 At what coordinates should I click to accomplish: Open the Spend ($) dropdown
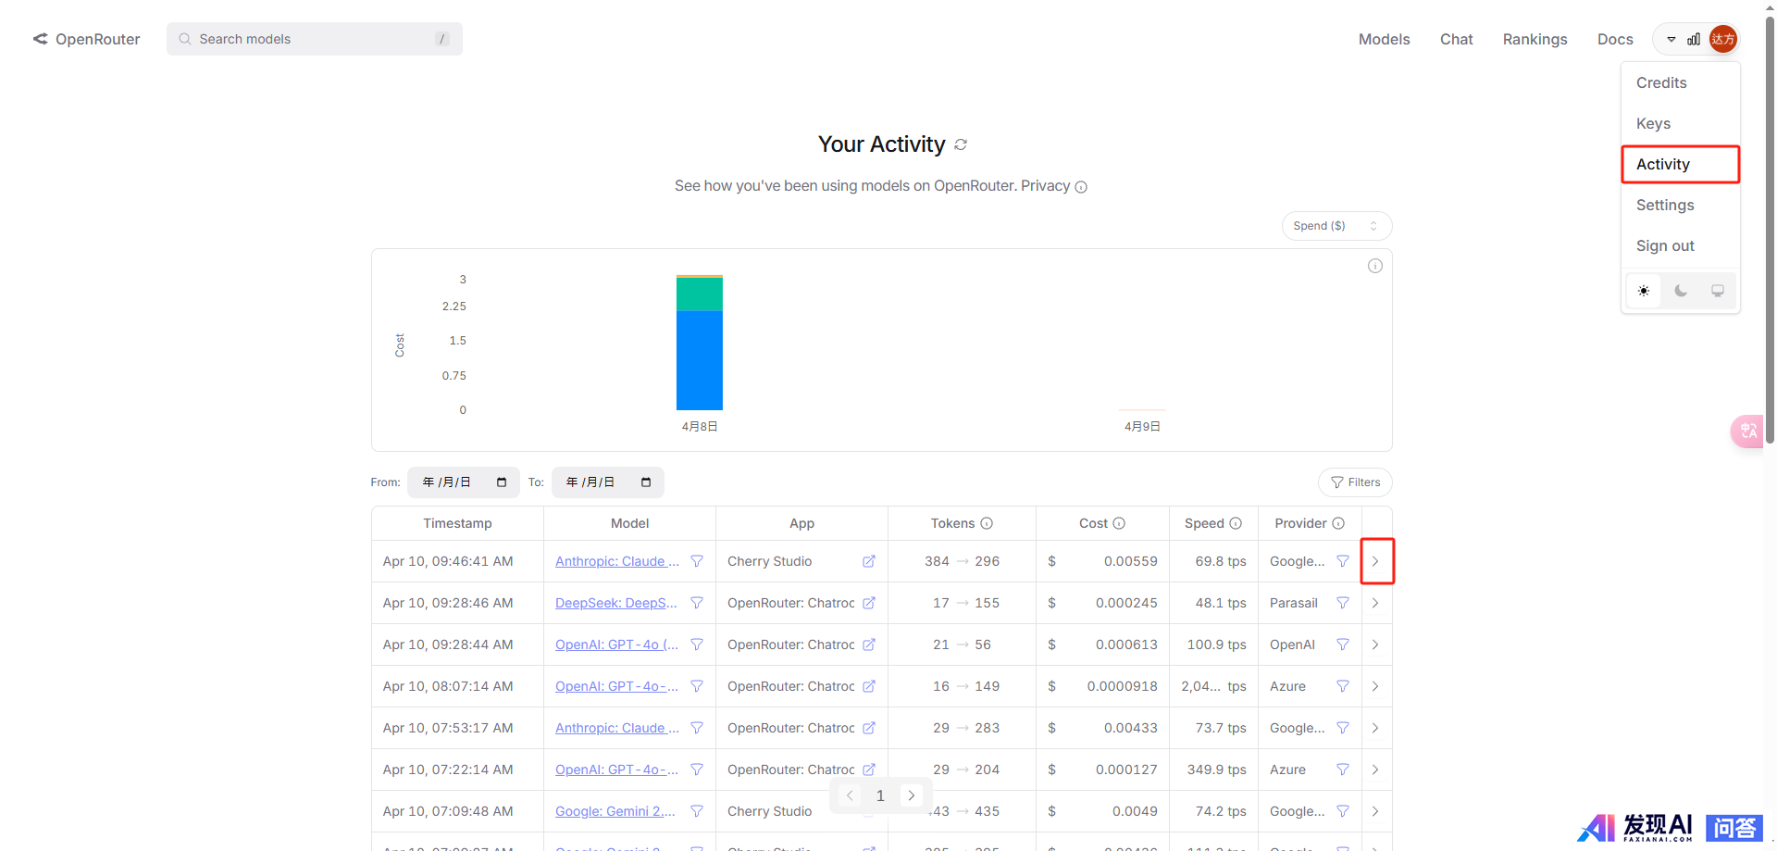tap(1336, 226)
